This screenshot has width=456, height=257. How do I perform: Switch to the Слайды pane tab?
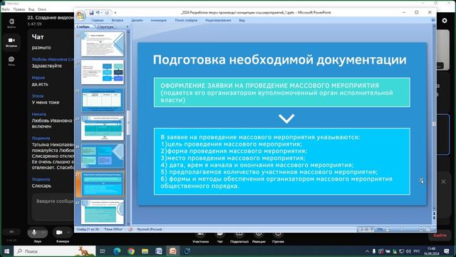click(x=83, y=26)
